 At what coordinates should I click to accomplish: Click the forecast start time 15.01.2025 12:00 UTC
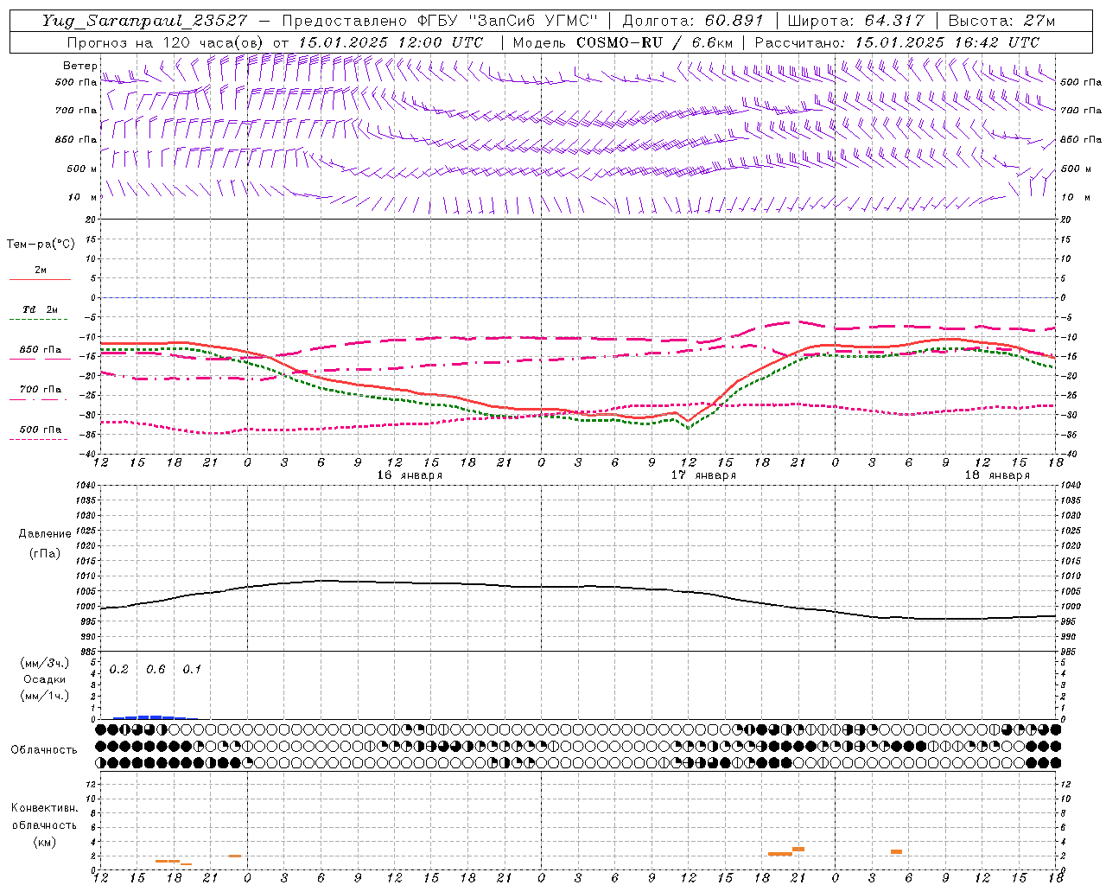click(x=391, y=41)
